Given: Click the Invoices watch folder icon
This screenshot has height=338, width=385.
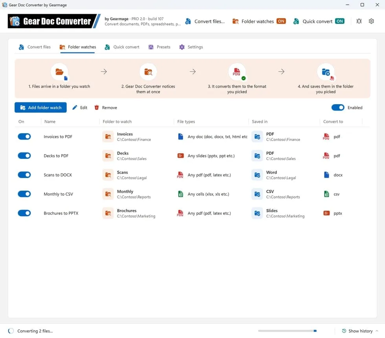Looking at the screenshot, I should point(108,137).
